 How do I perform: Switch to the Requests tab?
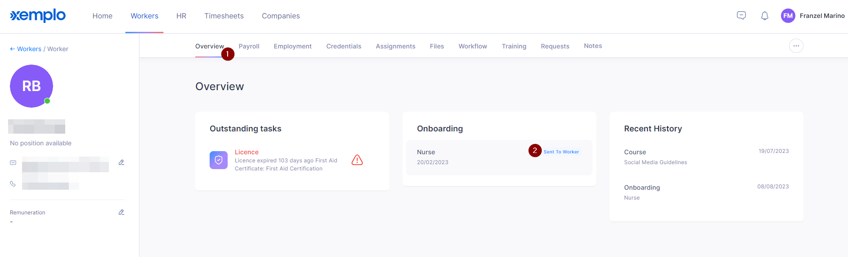[555, 46]
